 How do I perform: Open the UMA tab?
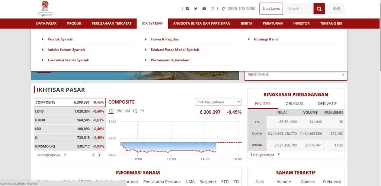point(190,182)
